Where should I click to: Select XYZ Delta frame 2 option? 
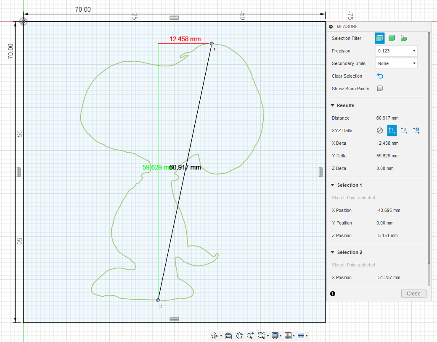point(404,131)
